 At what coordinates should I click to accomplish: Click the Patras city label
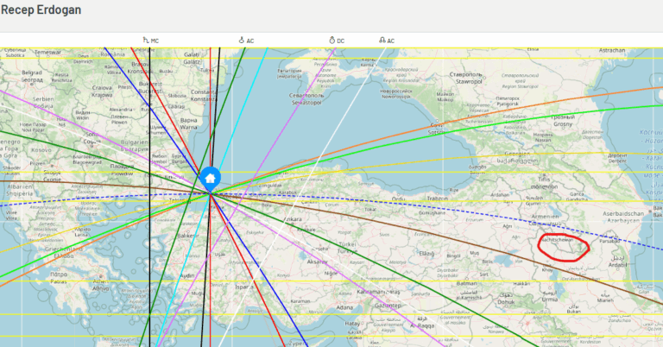pyautogui.click(x=59, y=281)
